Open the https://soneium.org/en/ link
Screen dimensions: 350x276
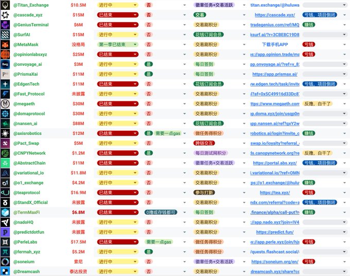click(275, 262)
